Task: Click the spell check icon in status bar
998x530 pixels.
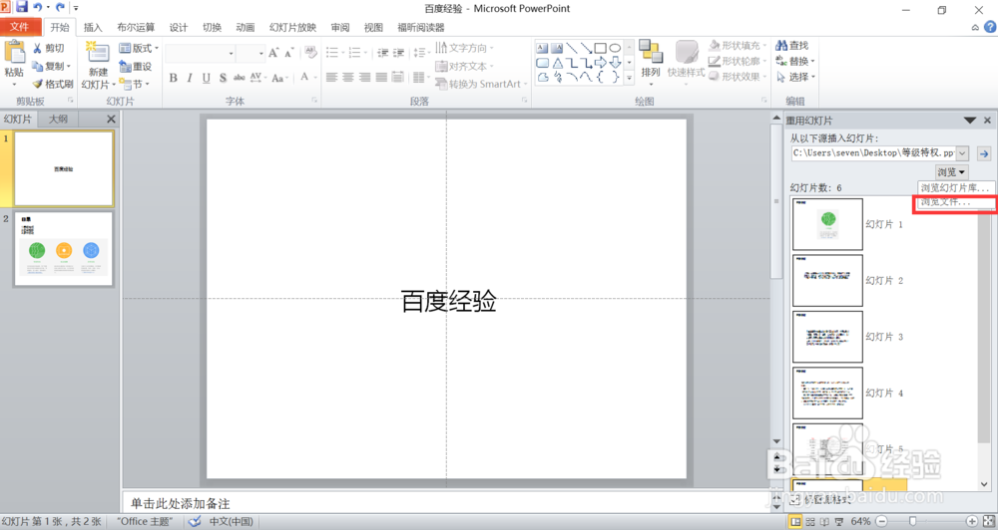Action: tap(195, 522)
